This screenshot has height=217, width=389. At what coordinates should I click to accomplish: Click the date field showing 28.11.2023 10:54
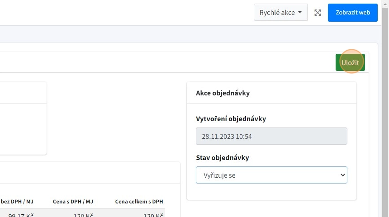click(x=271, y=136)
